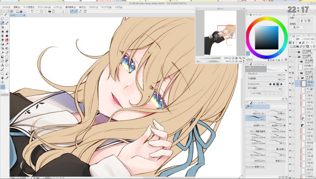Toggle Snap to Special Ruler
Image resolution: width=316 pixels, height=179 pixels.
[76, 11]
